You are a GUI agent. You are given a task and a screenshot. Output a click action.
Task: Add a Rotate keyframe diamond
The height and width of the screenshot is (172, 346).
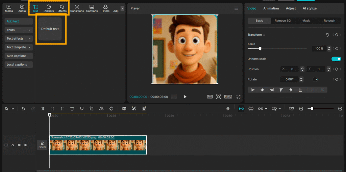pyautogui.click(x=337, y=79)
